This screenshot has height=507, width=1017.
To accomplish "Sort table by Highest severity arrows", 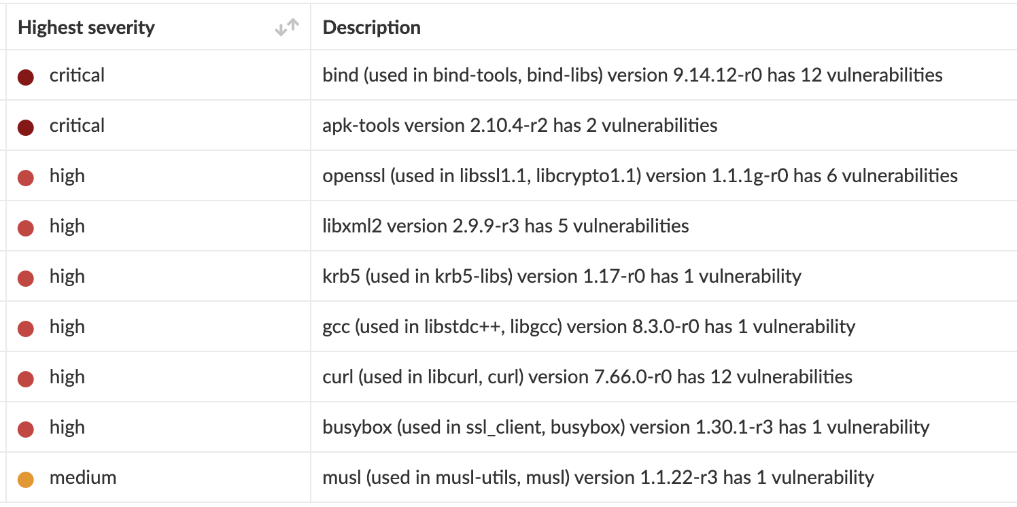I will [287, 27].
